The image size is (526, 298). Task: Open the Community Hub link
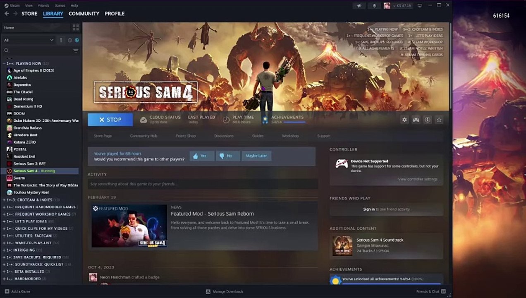144,136
